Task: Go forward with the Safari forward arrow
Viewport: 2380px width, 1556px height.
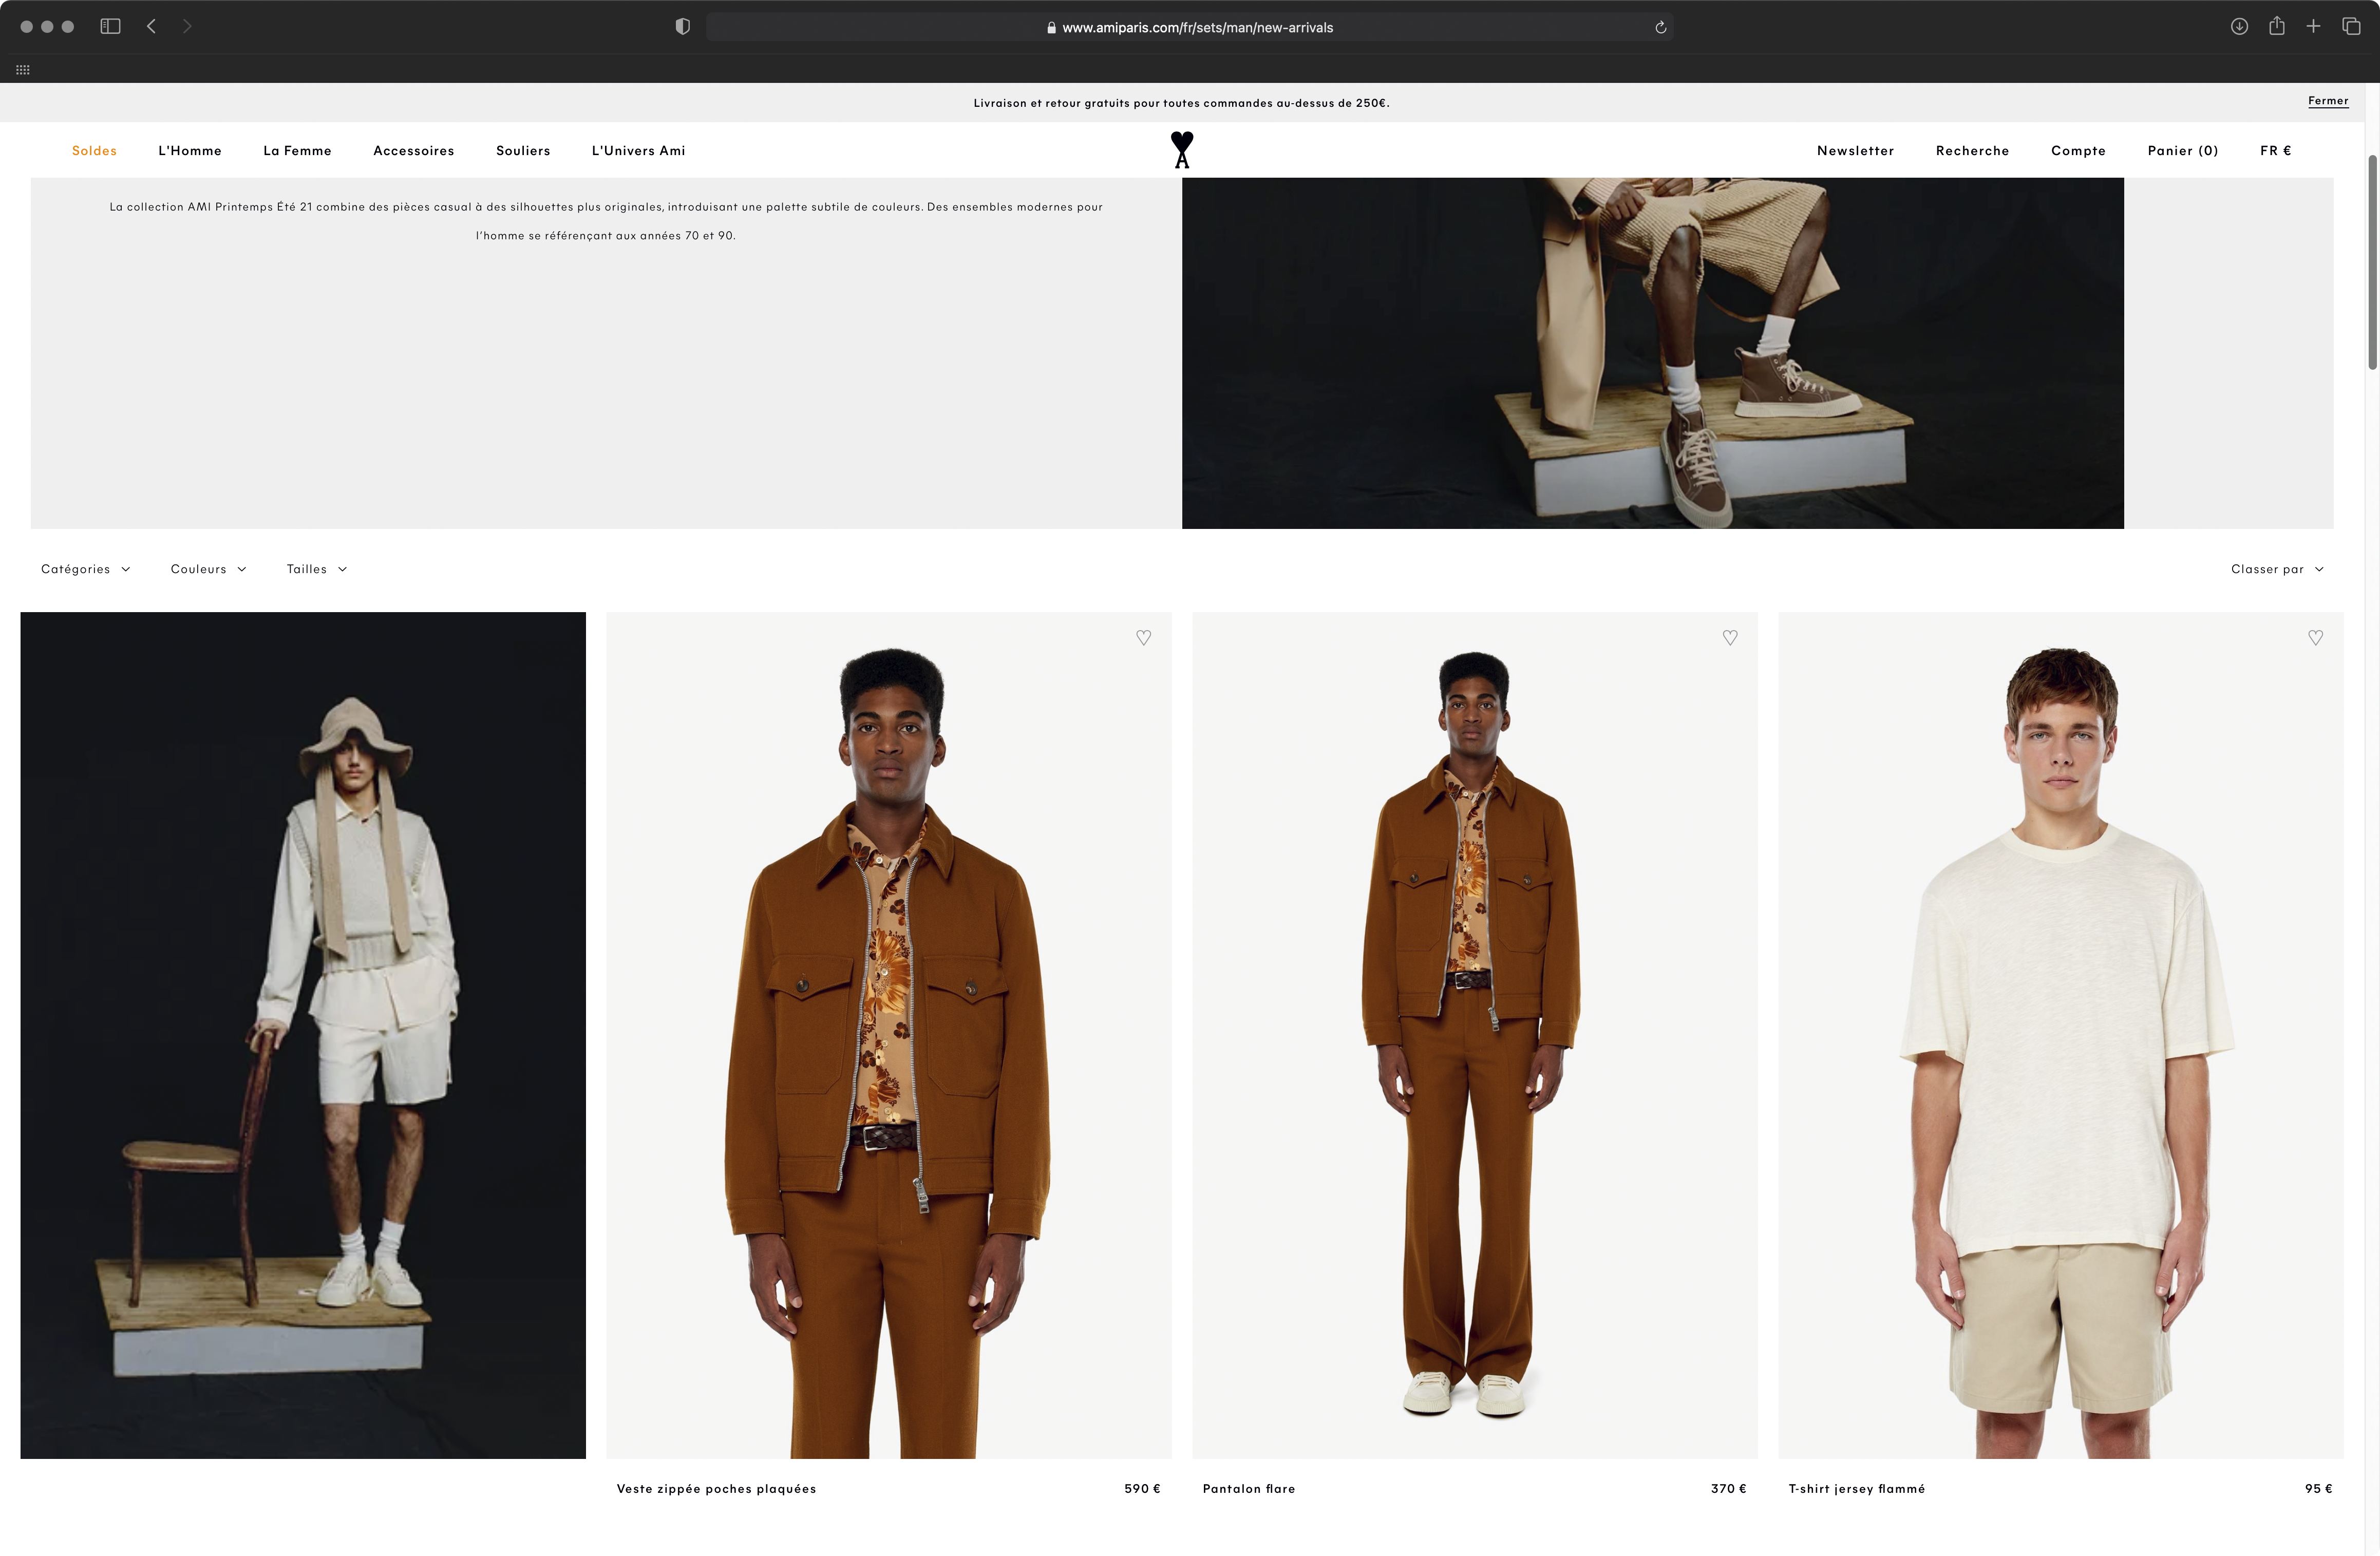Action: 187,27
